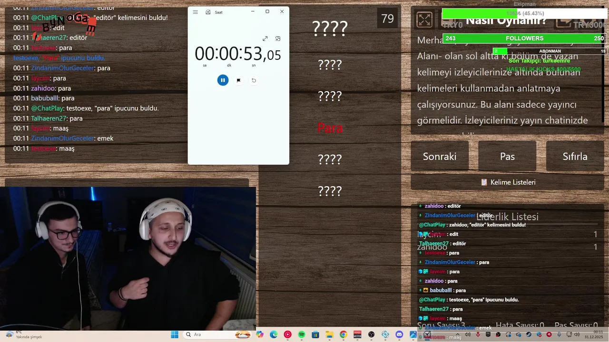Click the FOLLOWERS progress bar
The image size is (609, 342).
click(524, 38)
